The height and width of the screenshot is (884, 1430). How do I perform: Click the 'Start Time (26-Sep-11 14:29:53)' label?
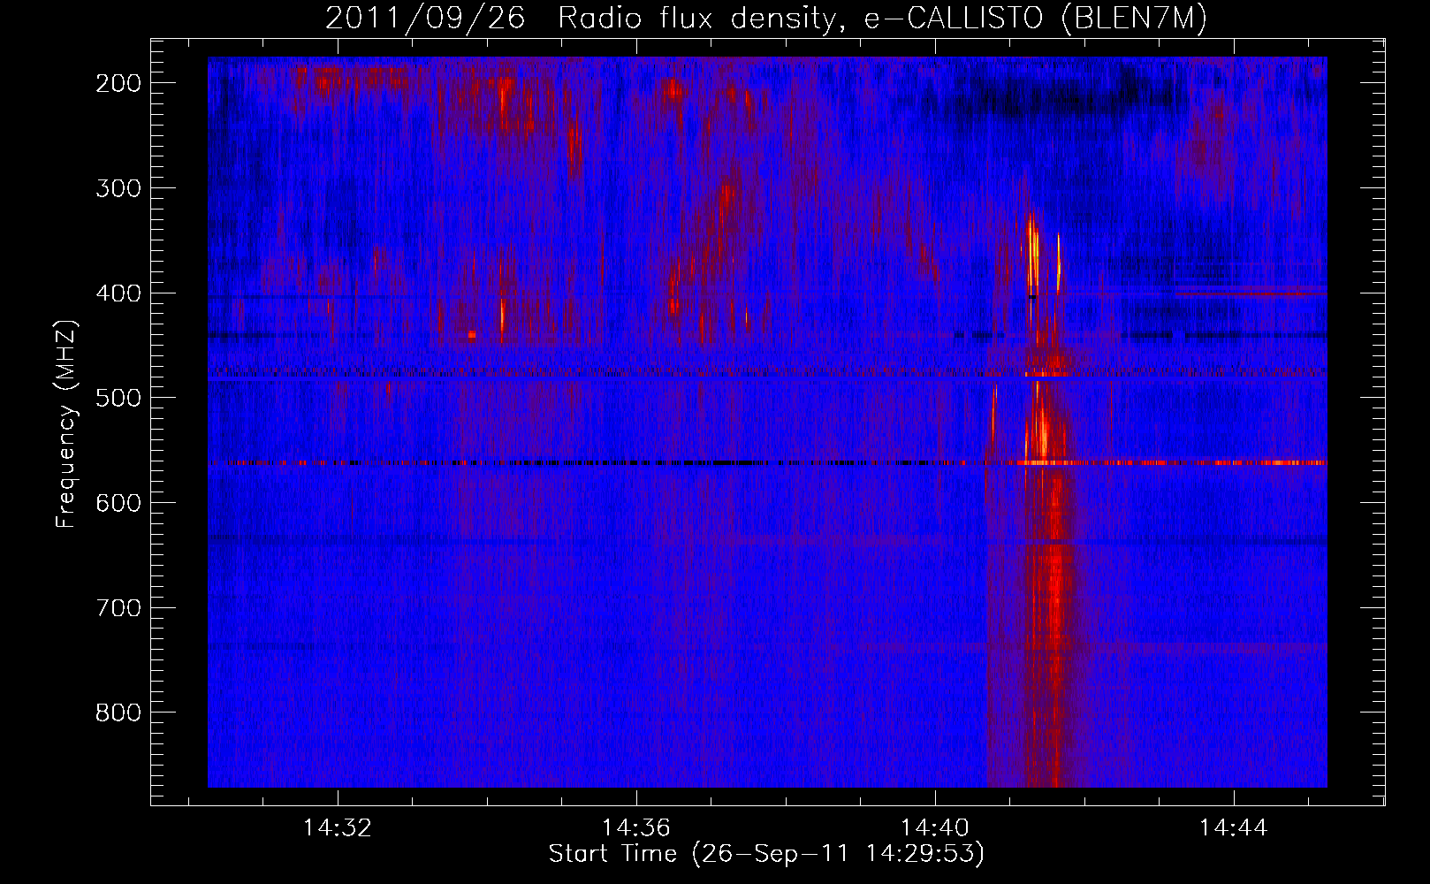(766, 854)
